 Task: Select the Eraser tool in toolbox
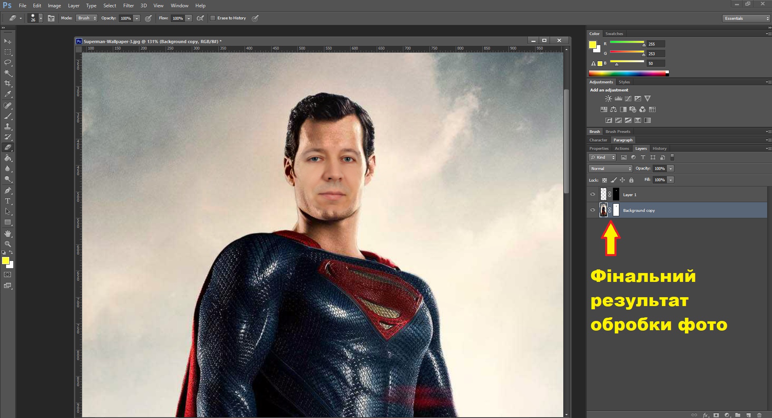[x=8, y=147]
